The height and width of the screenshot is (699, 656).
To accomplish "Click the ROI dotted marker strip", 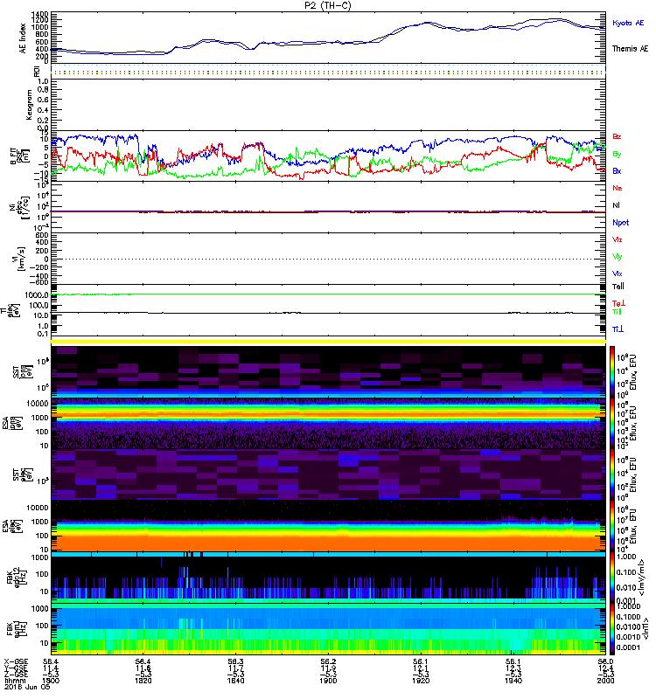I will click(329, 71).
